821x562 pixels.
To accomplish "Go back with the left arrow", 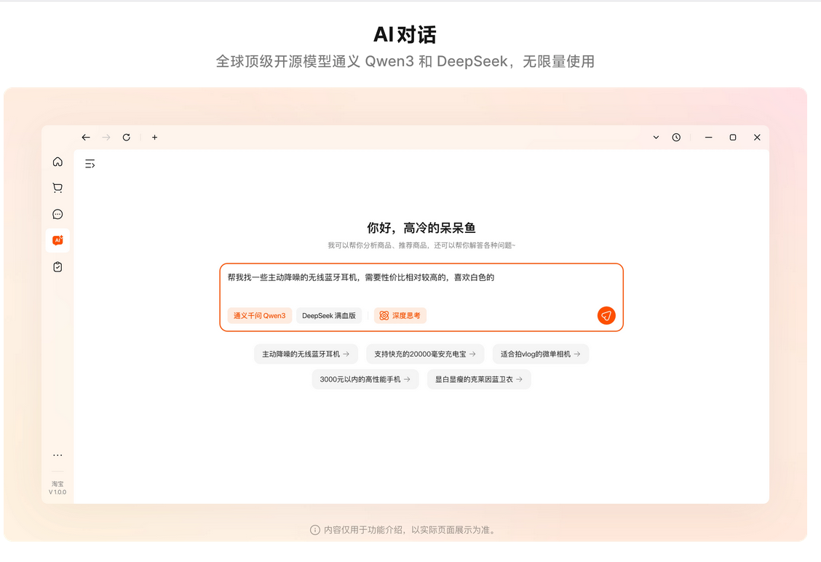I will pyautogui.click(x=86, y=138).
